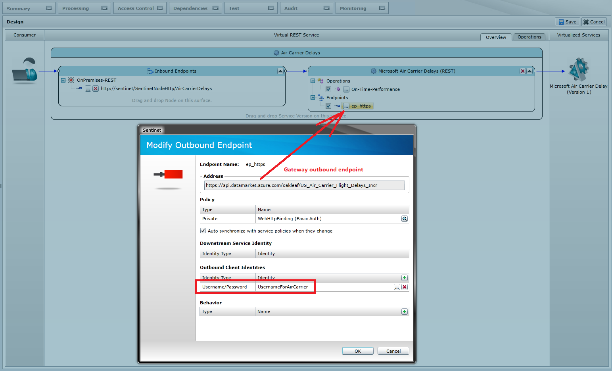This screenshot has width=612, height=371.
Task: Open On-Time-Performance operation edit button
Action: click(x=346, y=89)
